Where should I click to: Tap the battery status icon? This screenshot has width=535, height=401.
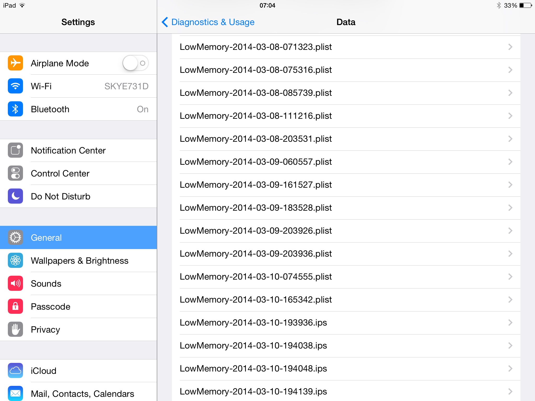click(526, 5)
